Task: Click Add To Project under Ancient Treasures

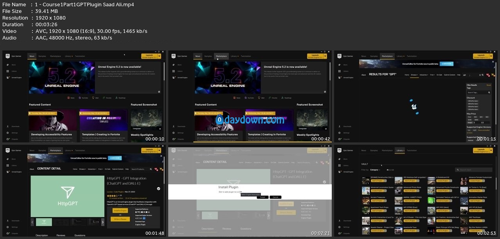Action: click(x=377, y=201)
